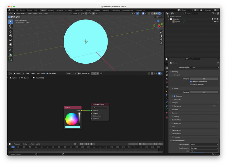
Task: Open the View Transform Standard dropdown
Action: pos(204,148)
